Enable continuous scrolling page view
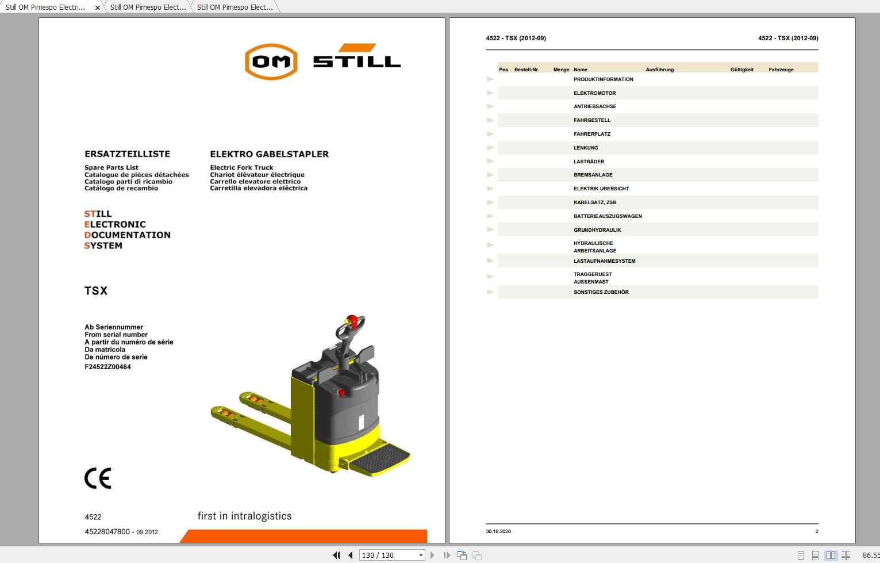Viewport: 880px width, 563px height. (815, 556)
